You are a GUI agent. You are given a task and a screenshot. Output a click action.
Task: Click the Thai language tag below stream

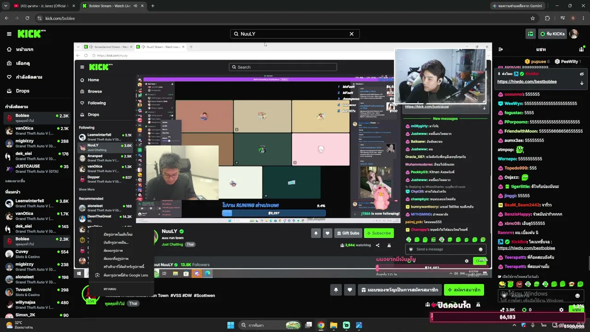point(133,303)
